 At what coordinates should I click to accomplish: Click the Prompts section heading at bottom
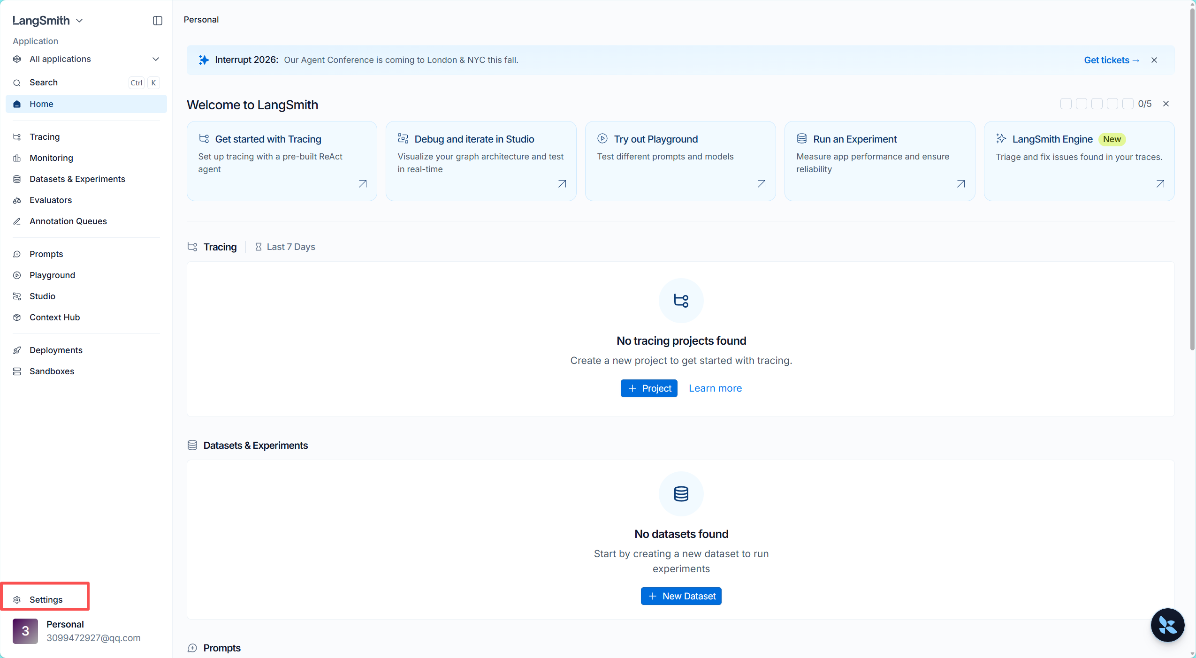pyautogui.click(x=222, y=648)
